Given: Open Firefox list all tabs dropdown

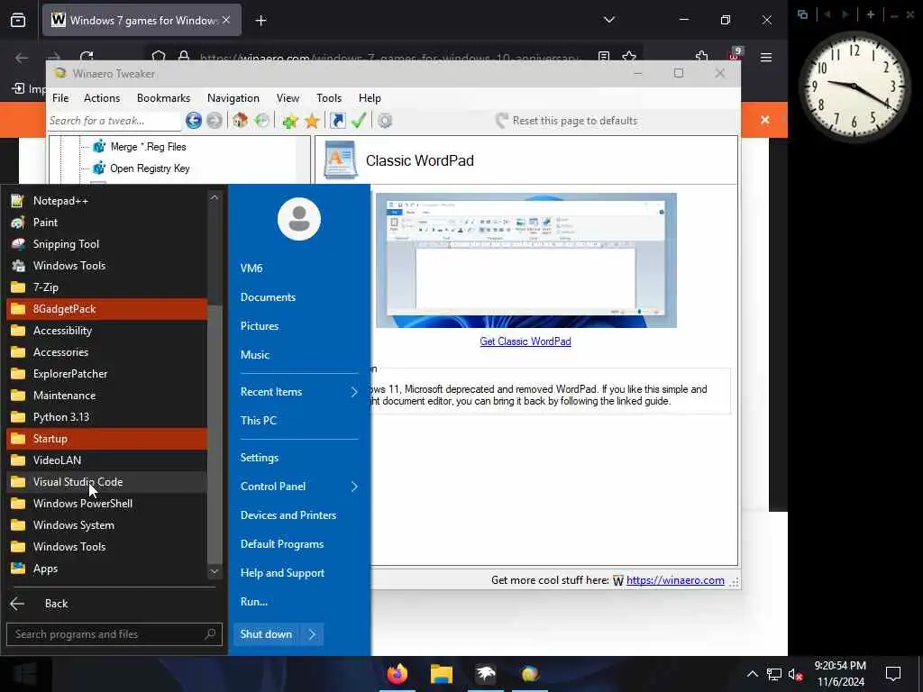Looking at the screenshot, I should 609,20.
